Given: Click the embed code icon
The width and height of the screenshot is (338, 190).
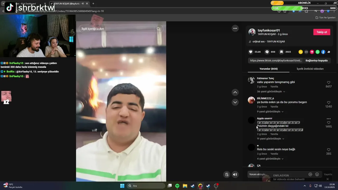Looking at the screenshot, I should (306, 52).
